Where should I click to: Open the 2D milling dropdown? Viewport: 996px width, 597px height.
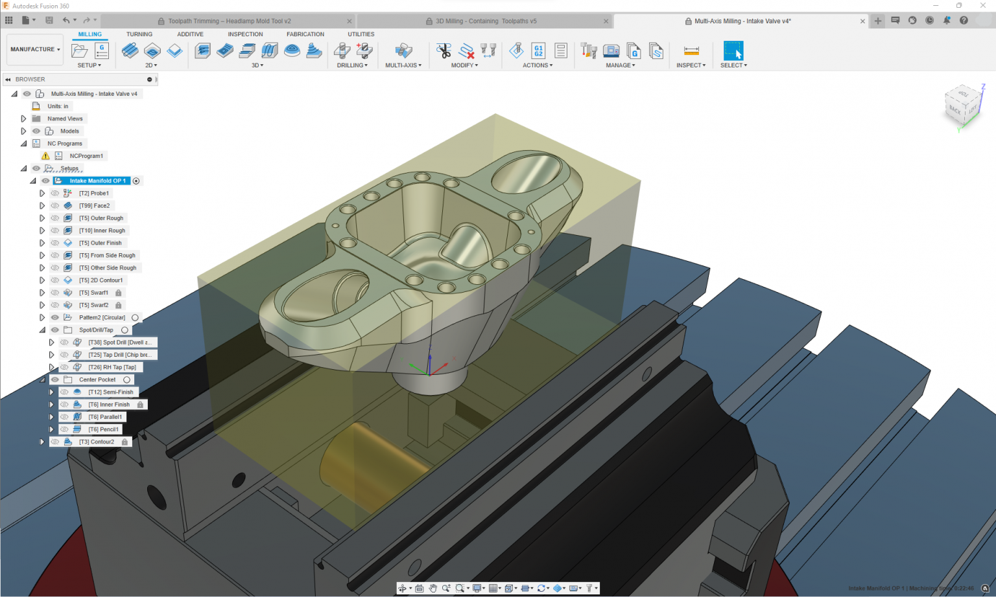click(152, 65)
